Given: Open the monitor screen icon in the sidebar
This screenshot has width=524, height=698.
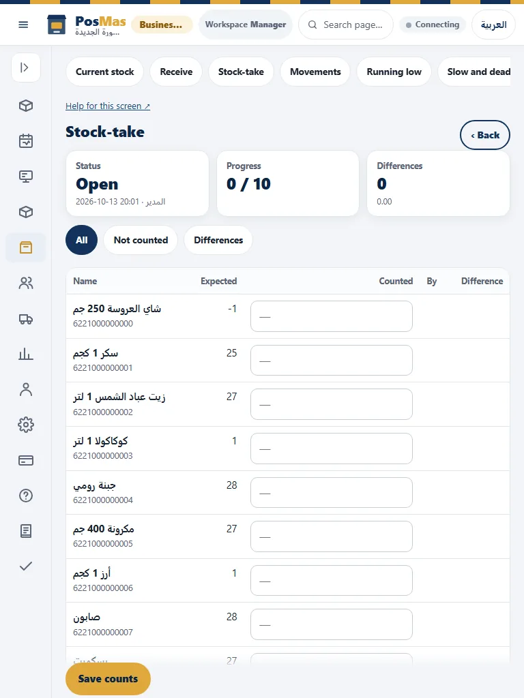Looking at the screenshot, I should click(26, 177).
